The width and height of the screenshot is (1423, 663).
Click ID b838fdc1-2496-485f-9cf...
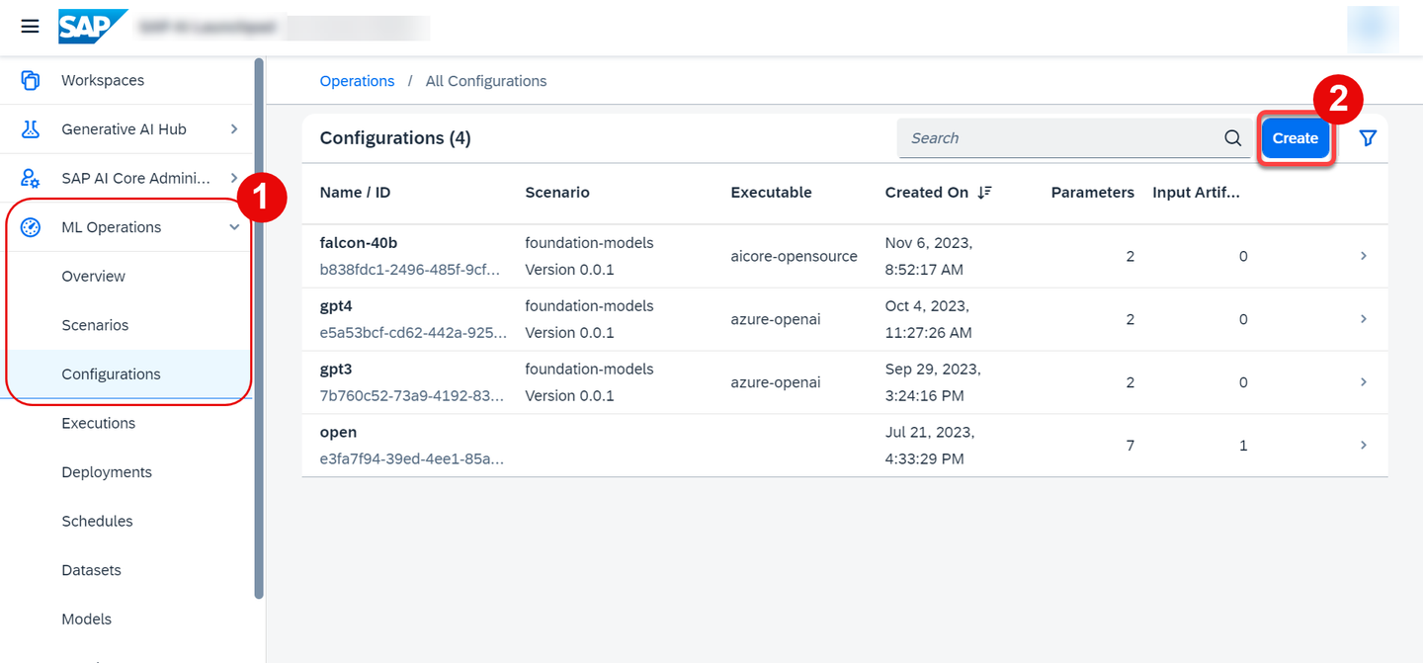(x=410, y=270)
